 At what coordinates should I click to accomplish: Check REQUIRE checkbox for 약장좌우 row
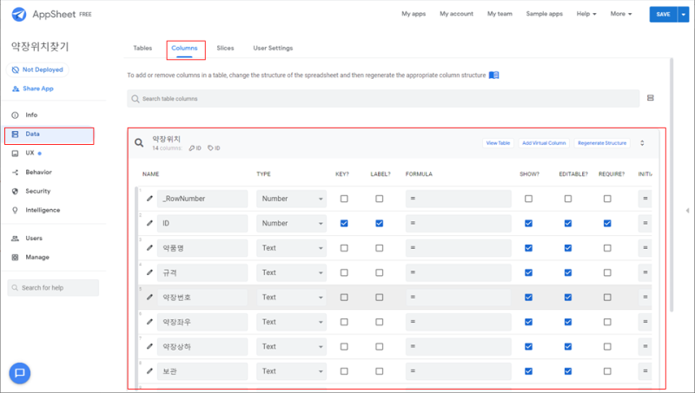click(x=607, y=322)
